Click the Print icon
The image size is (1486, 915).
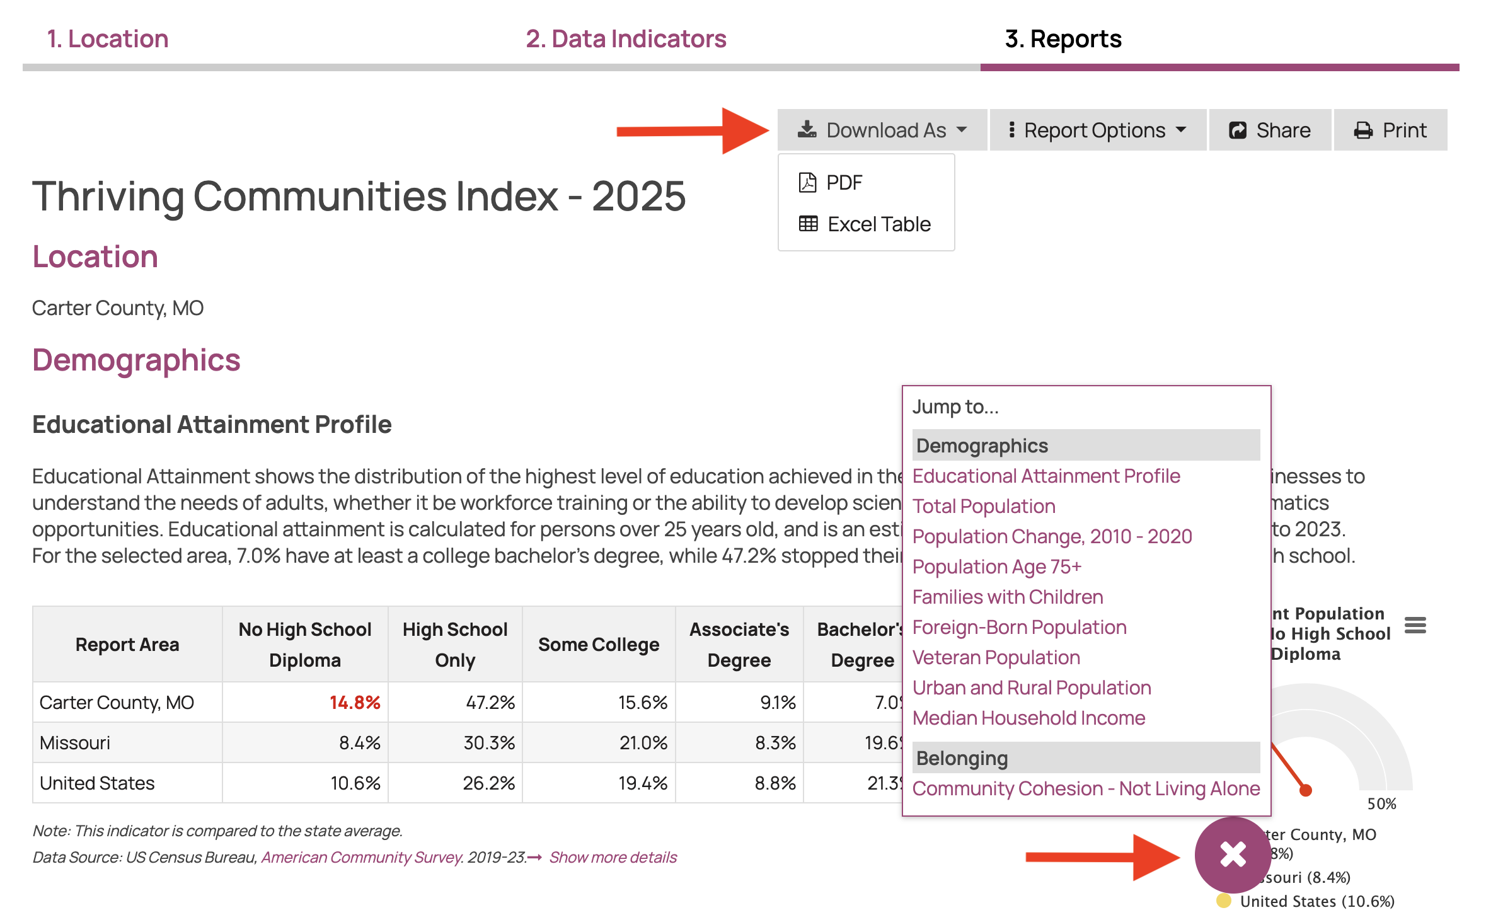1363,130
